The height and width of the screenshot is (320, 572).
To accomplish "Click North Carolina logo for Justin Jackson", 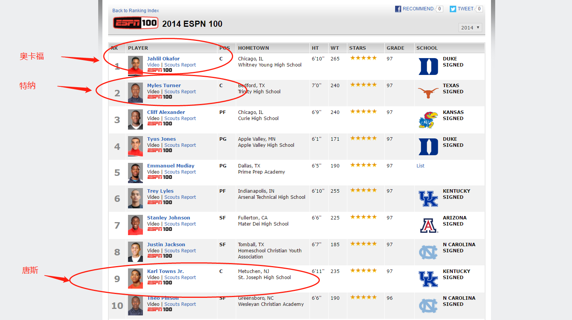I will 428,252.
